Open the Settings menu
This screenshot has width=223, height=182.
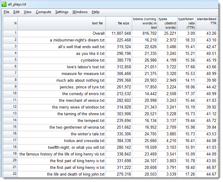click(x=62, y=12)
